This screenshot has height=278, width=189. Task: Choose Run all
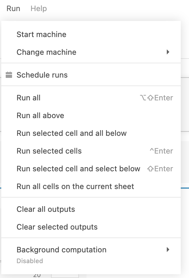(28, 98)
